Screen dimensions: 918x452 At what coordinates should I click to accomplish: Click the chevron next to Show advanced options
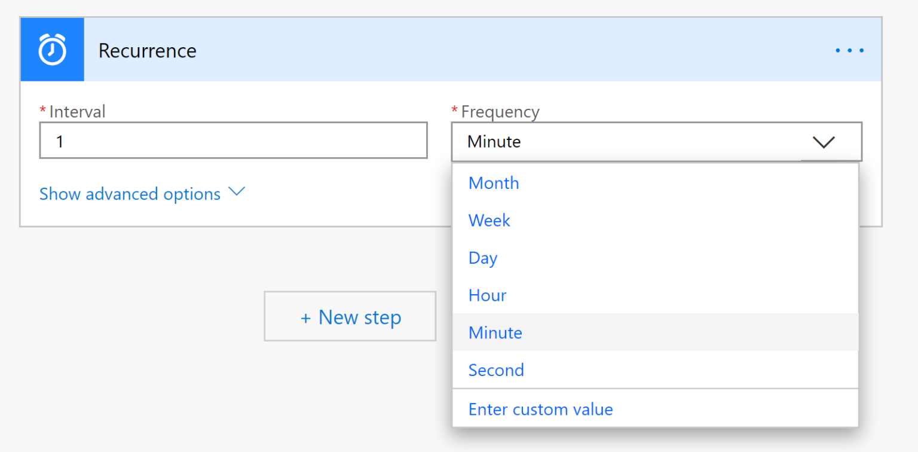[x=237, y=193]
